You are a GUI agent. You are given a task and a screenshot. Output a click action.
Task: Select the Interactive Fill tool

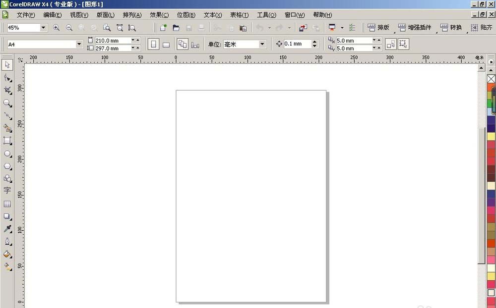click(7, 266)
